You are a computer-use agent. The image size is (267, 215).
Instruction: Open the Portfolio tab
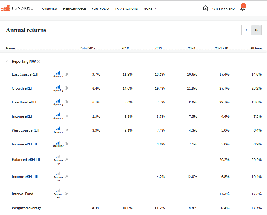tap(100, 8)
